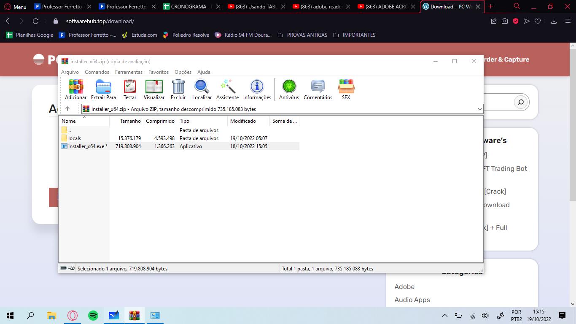Click the Excluir trash icon
576x324 pixels.
pyautogui.click(x=178, y=90)
